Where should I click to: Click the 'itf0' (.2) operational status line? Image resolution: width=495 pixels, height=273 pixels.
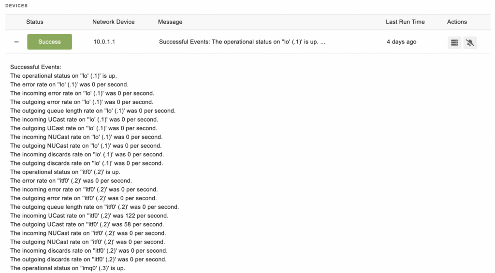65,172
